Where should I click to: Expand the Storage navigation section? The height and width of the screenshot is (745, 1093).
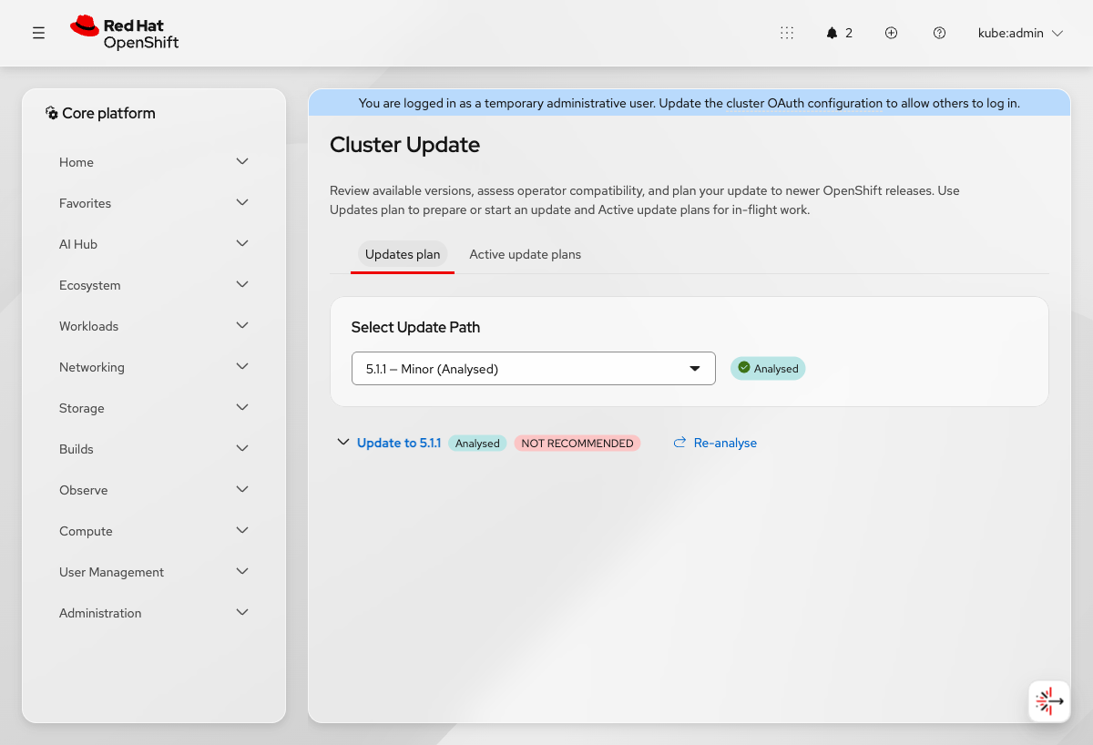click(x=154, y=408)
